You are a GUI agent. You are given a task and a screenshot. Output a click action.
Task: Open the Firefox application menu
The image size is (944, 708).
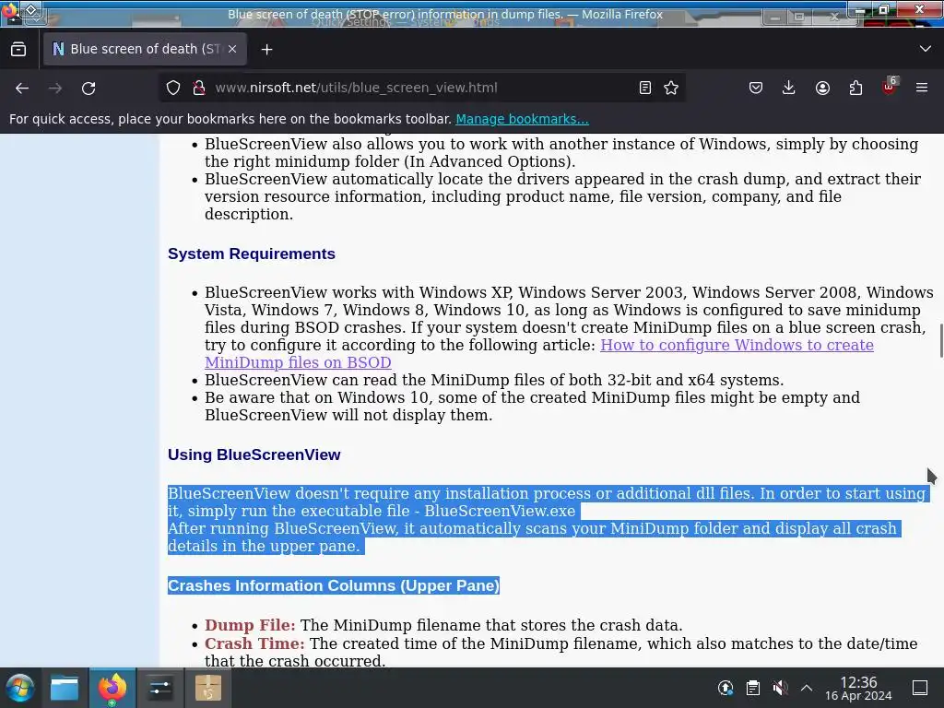click(x=922, y=88)
